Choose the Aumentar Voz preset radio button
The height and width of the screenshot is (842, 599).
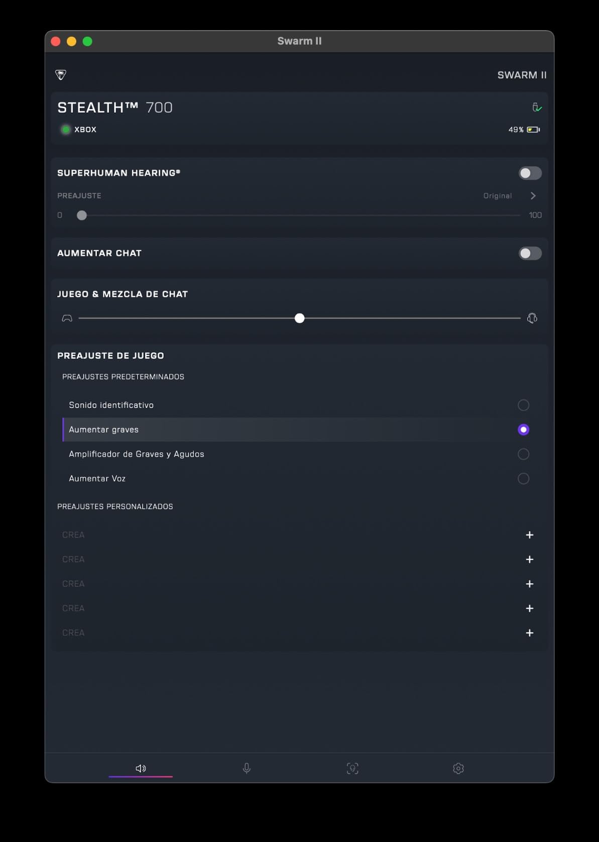click(x=523, y=479)
